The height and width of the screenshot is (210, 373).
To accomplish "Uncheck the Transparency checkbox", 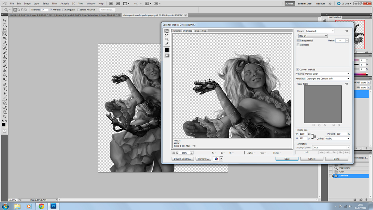I will click(x=298, y=40).
